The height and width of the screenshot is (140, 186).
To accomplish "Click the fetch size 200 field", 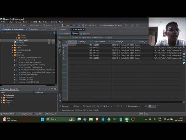I will point(152,106).
